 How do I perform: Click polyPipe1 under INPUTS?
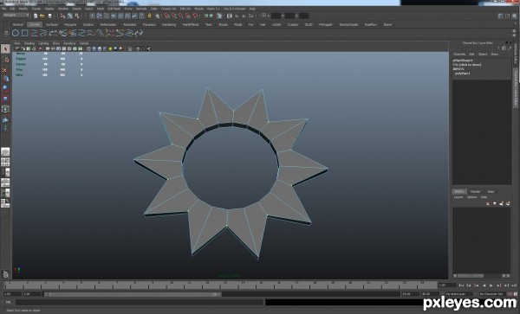click(462, 74)
